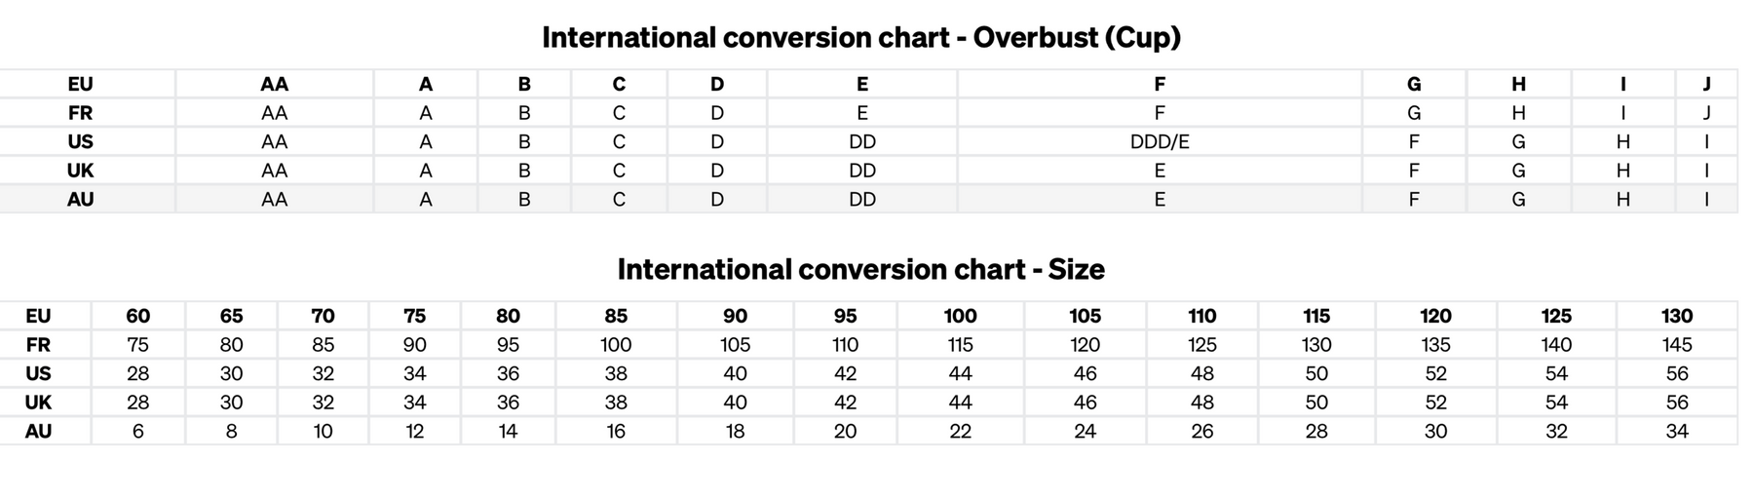Click the FR row label in Cup chart
The image size is (1754, 499).
click(x=81, y=113)
